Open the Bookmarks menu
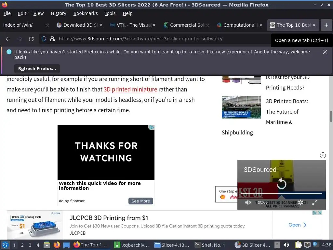The height and width of the screenshot is (250, 333). [x=86, y=13]
